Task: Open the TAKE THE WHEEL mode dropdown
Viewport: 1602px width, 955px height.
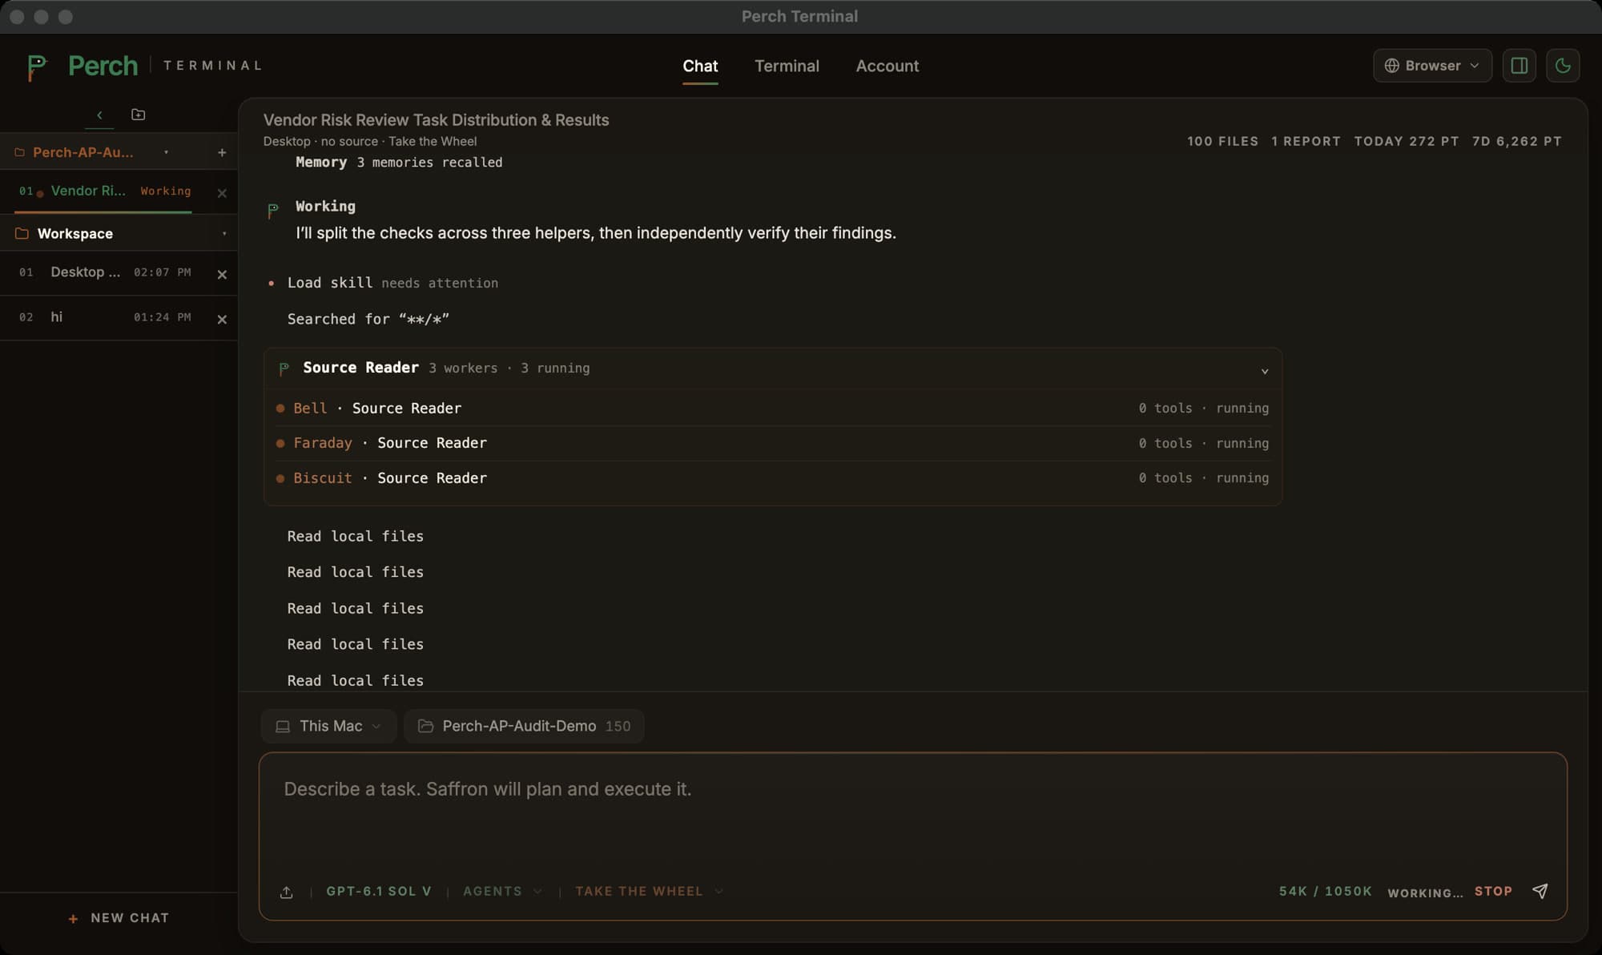Action: (x=649, y=891)
